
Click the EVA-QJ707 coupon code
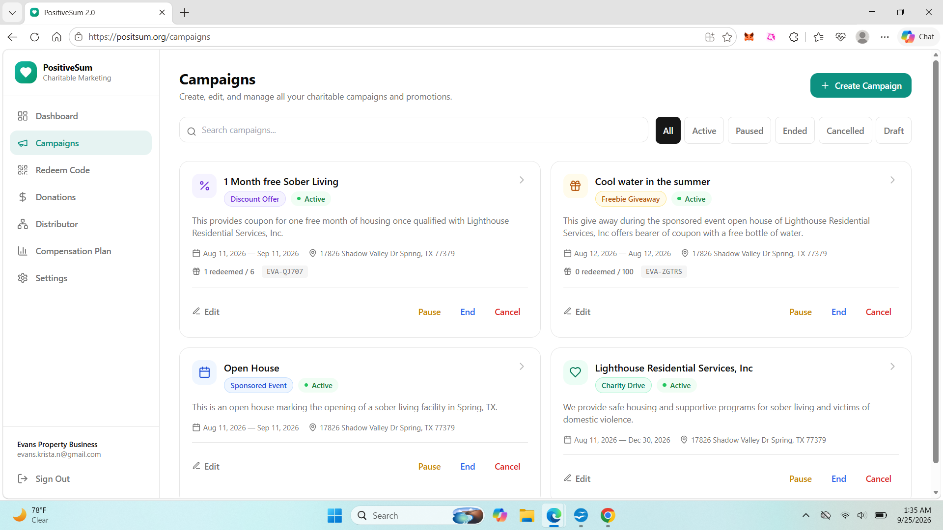point(285,271)
